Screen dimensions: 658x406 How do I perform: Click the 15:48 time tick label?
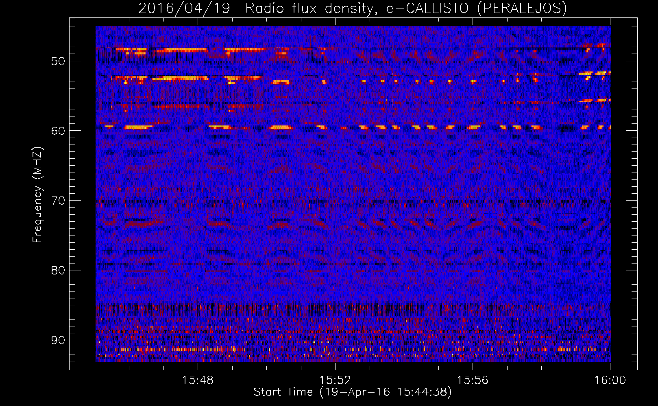198,380
